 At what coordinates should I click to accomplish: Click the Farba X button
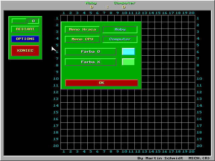click(x=90, y=62)
